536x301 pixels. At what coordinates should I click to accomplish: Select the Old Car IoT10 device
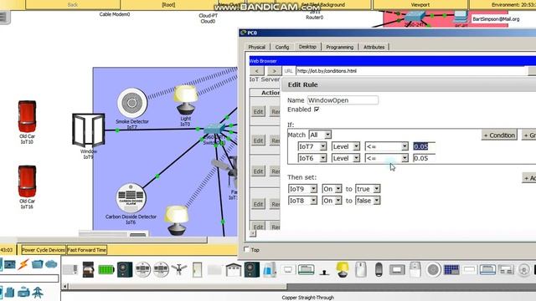click(x=27, y=117)
